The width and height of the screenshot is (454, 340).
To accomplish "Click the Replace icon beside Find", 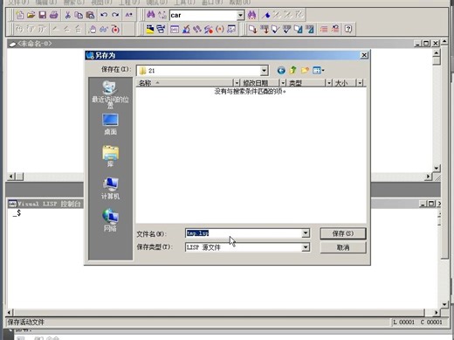I will click(162, 15).
